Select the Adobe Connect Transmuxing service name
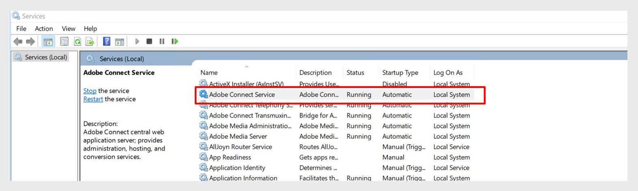This screenshot has width=638, height=191. click(250, 115)
